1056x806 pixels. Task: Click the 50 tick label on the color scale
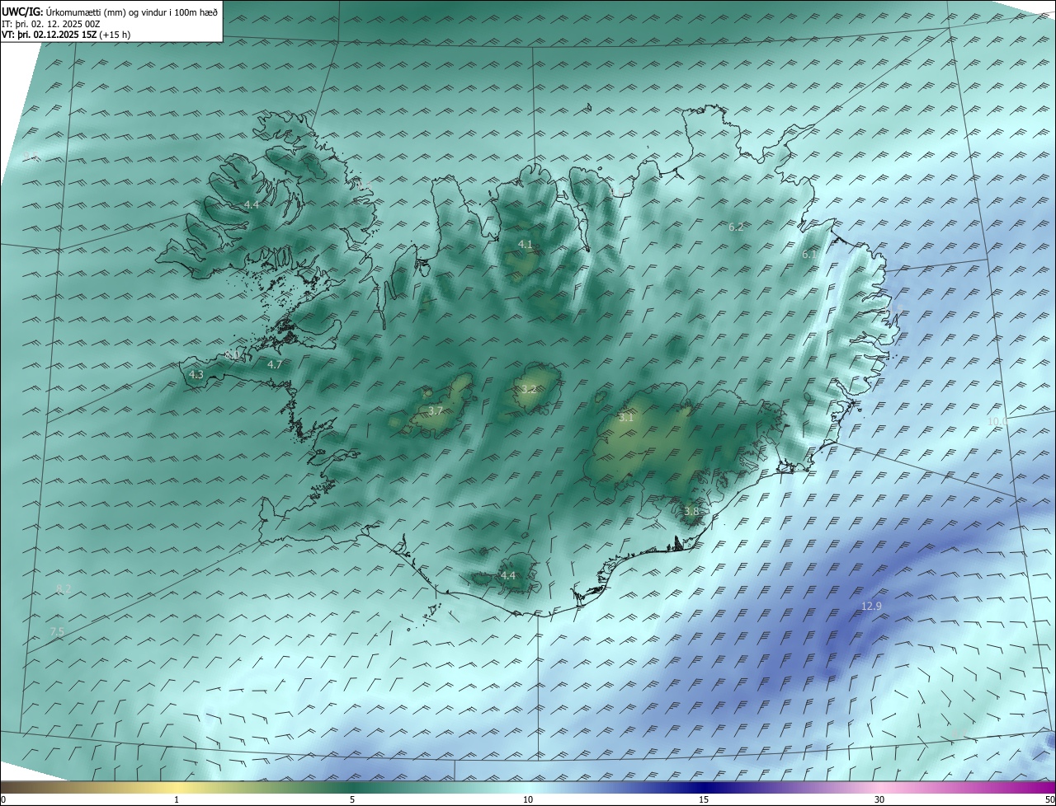(1049, 799)
